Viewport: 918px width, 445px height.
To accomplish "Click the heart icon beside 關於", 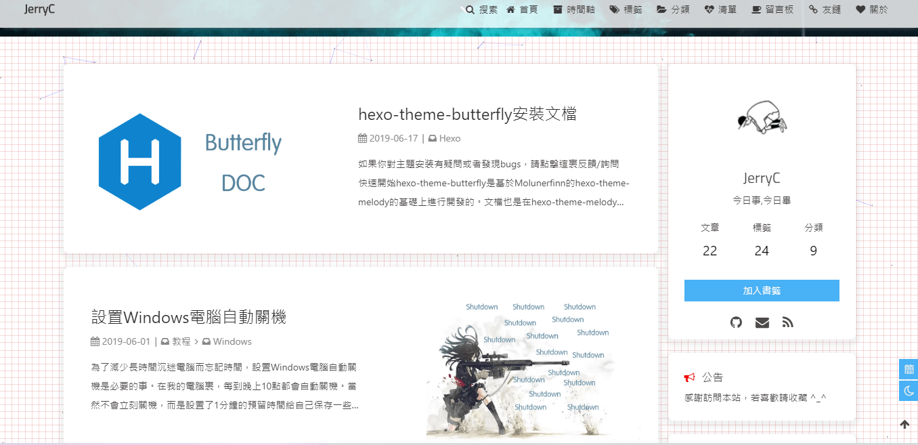I will (860, 9).
